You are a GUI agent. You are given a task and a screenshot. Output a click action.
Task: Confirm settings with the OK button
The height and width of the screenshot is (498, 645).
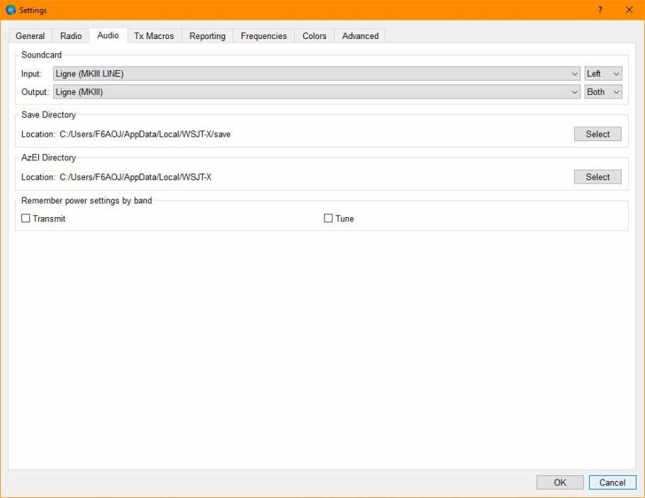tap(560, 482)
